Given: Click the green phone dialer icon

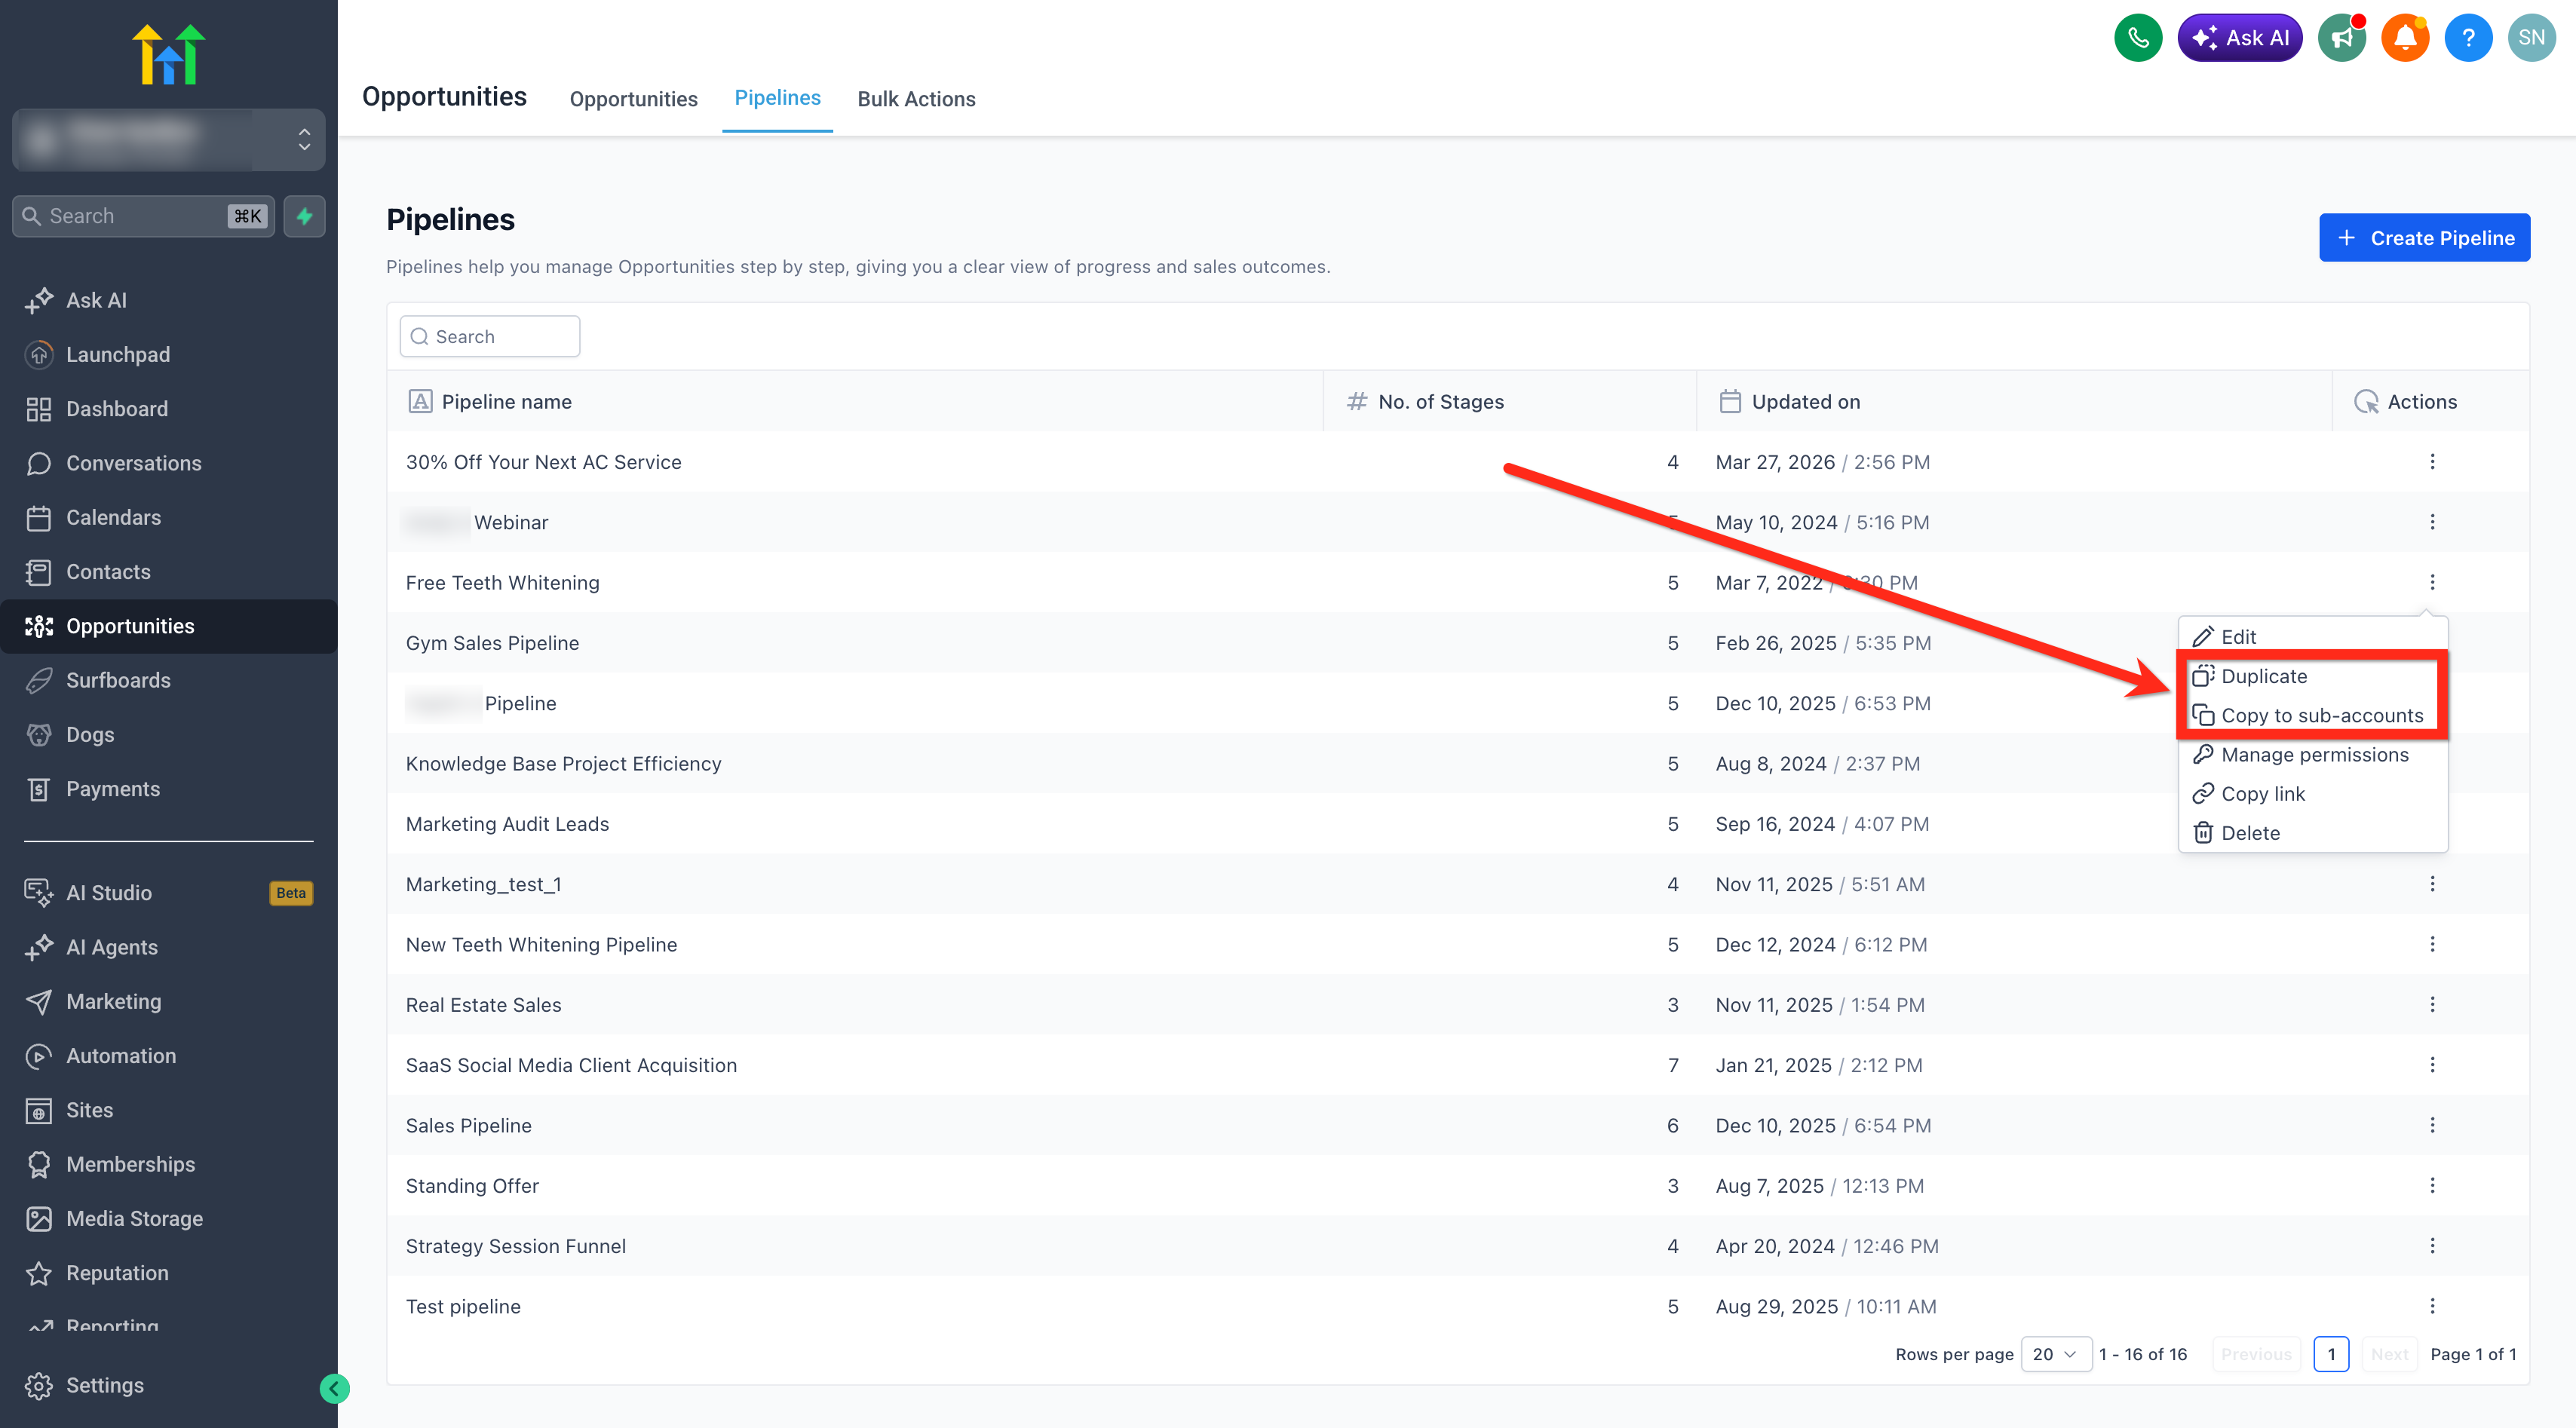Looking at the screenshot, I should point(2137,38).
